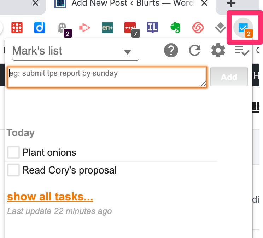263x238 pixels.
Task: Click the dropdown arrow beside Mark's list
Action: point(128,52)
